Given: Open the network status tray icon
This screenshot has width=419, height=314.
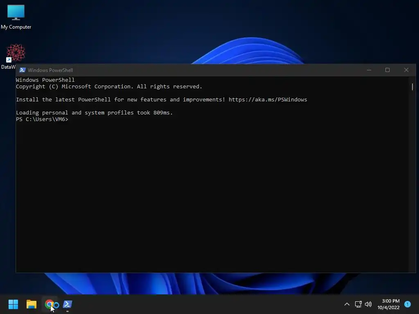Looking at the screenshot, I should point(358,304).
